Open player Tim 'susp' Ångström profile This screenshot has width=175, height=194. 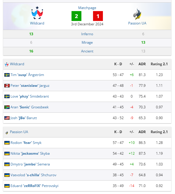(27, 75)
